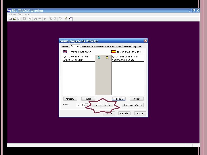Image resolution: width=207 pixels, height=155 pixels.
Task: Open the Archivo menu
Action: tap(12, 14)
